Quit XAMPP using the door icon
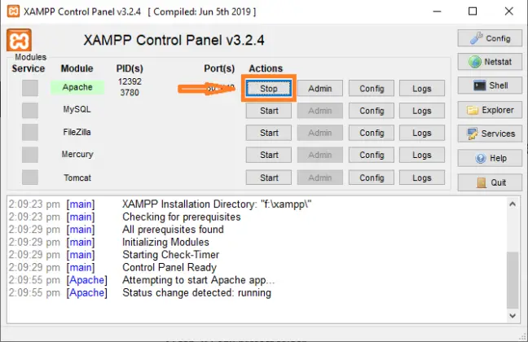The width and height of the screenshot is (528, 342). coord(490,182)
